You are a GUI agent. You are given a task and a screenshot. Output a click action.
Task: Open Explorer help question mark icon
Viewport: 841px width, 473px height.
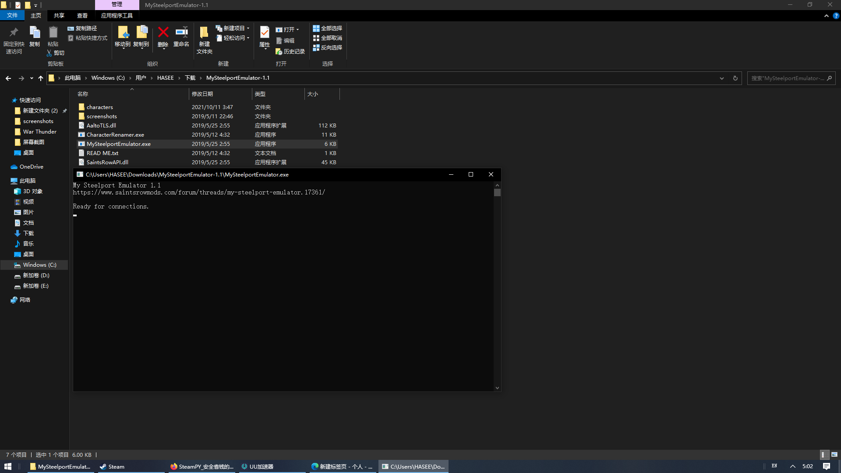(836, 16)
